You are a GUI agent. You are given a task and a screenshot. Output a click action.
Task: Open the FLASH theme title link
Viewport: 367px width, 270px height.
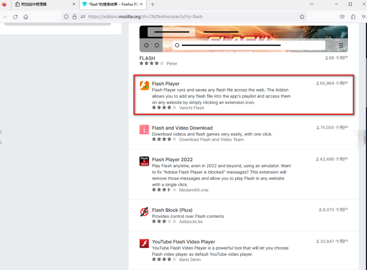(x=147, y=58)
